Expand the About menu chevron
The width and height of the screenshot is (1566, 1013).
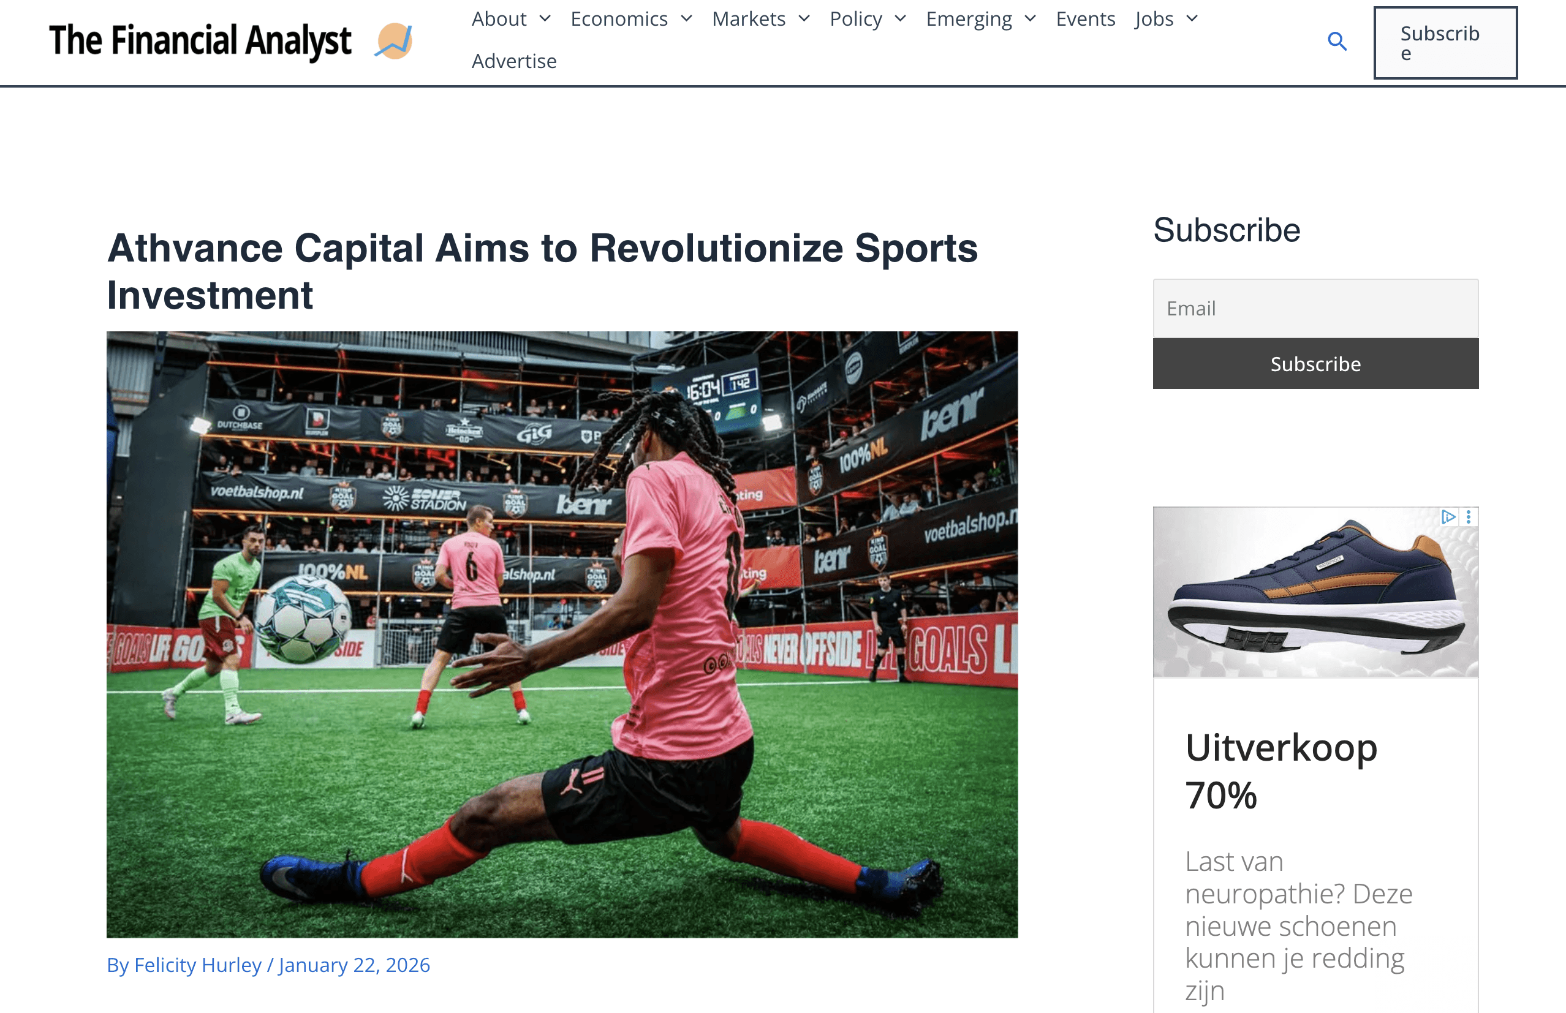pyautogui.click(x=545, y=19)
